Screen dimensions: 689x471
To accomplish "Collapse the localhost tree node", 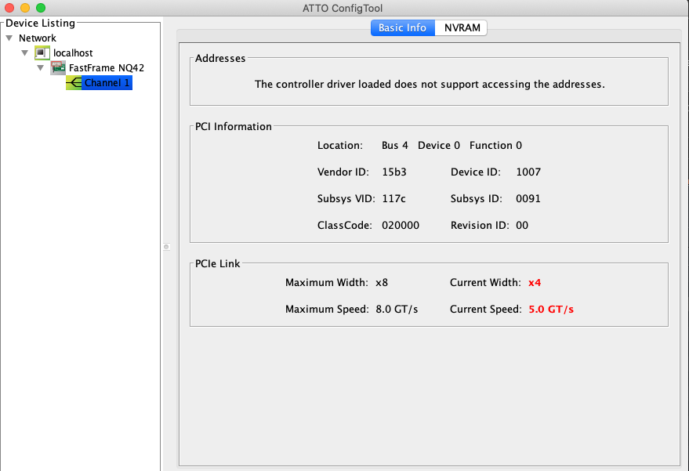I will [x=25, y=53].
